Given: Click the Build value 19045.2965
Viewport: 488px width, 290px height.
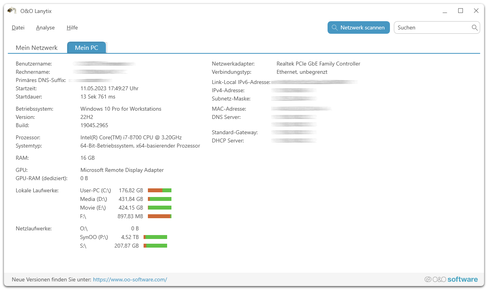Looking at the screenshot, I should (94, 125).
